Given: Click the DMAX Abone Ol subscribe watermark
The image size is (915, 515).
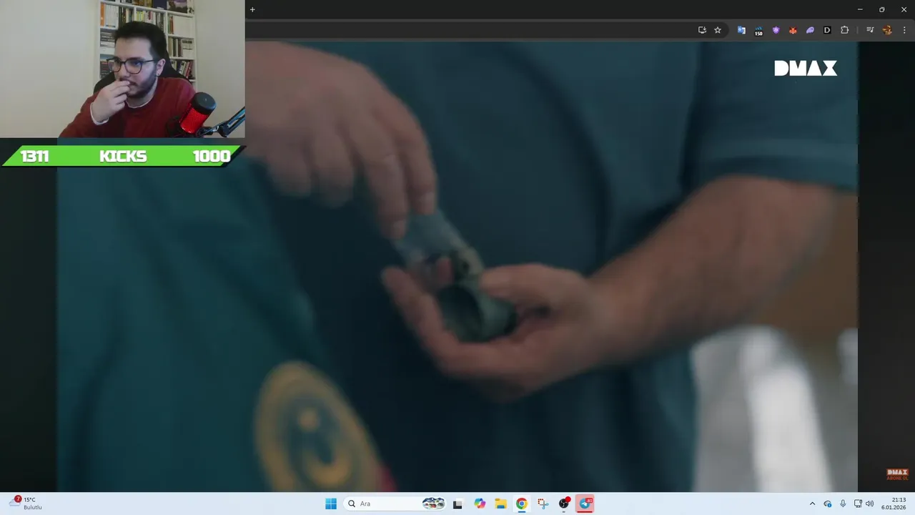Looking at the screenshot, I should tap(897, 474).
